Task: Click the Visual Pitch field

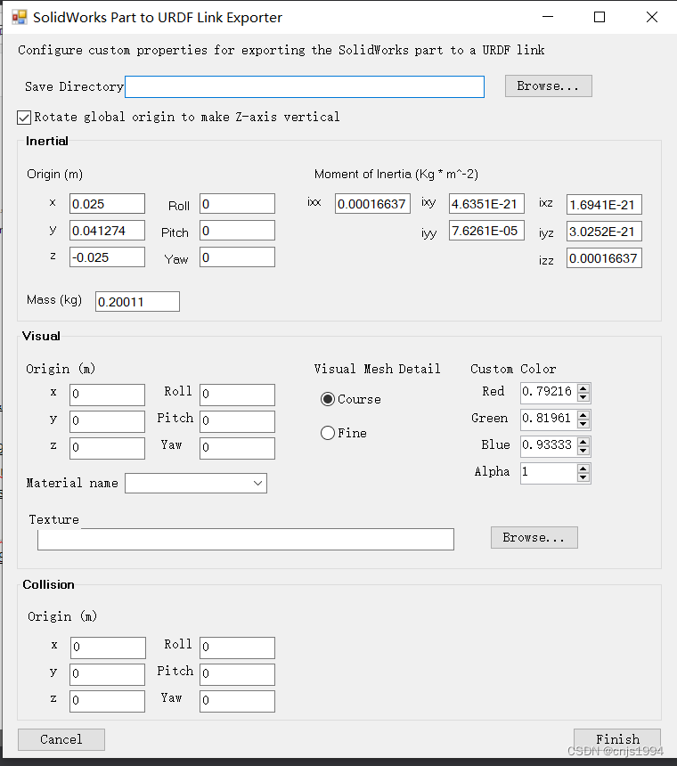Action: click(237, 421)
